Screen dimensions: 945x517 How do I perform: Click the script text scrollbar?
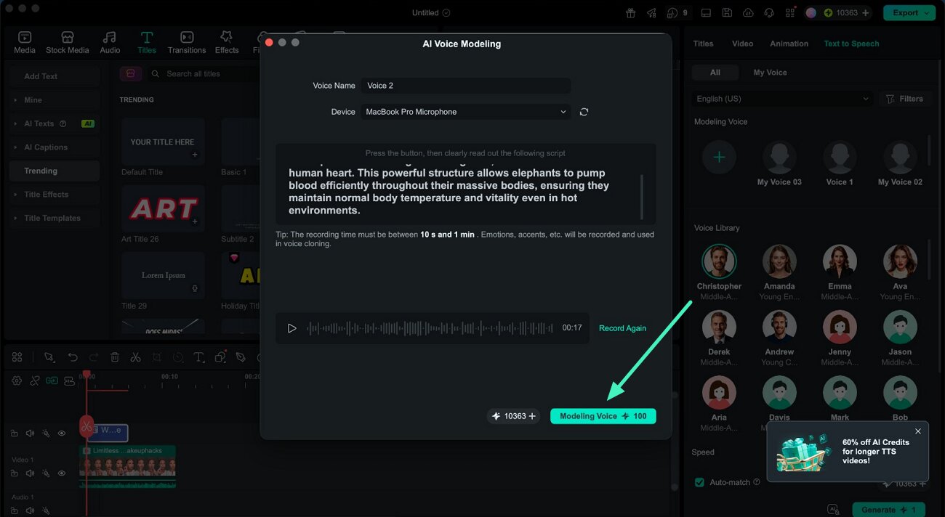642,196
